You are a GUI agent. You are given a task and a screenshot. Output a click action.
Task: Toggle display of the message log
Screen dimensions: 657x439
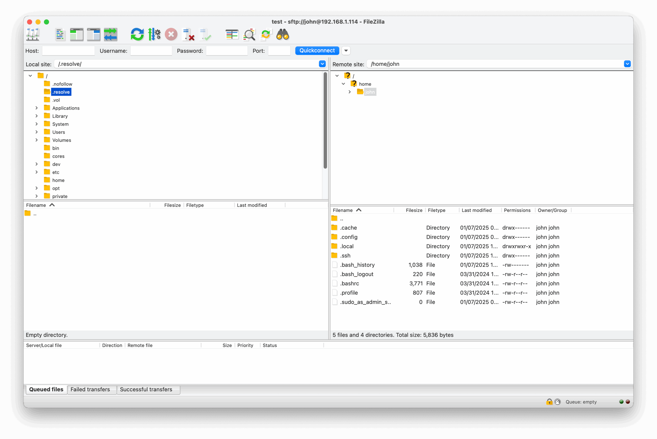[x=60, y=34]
